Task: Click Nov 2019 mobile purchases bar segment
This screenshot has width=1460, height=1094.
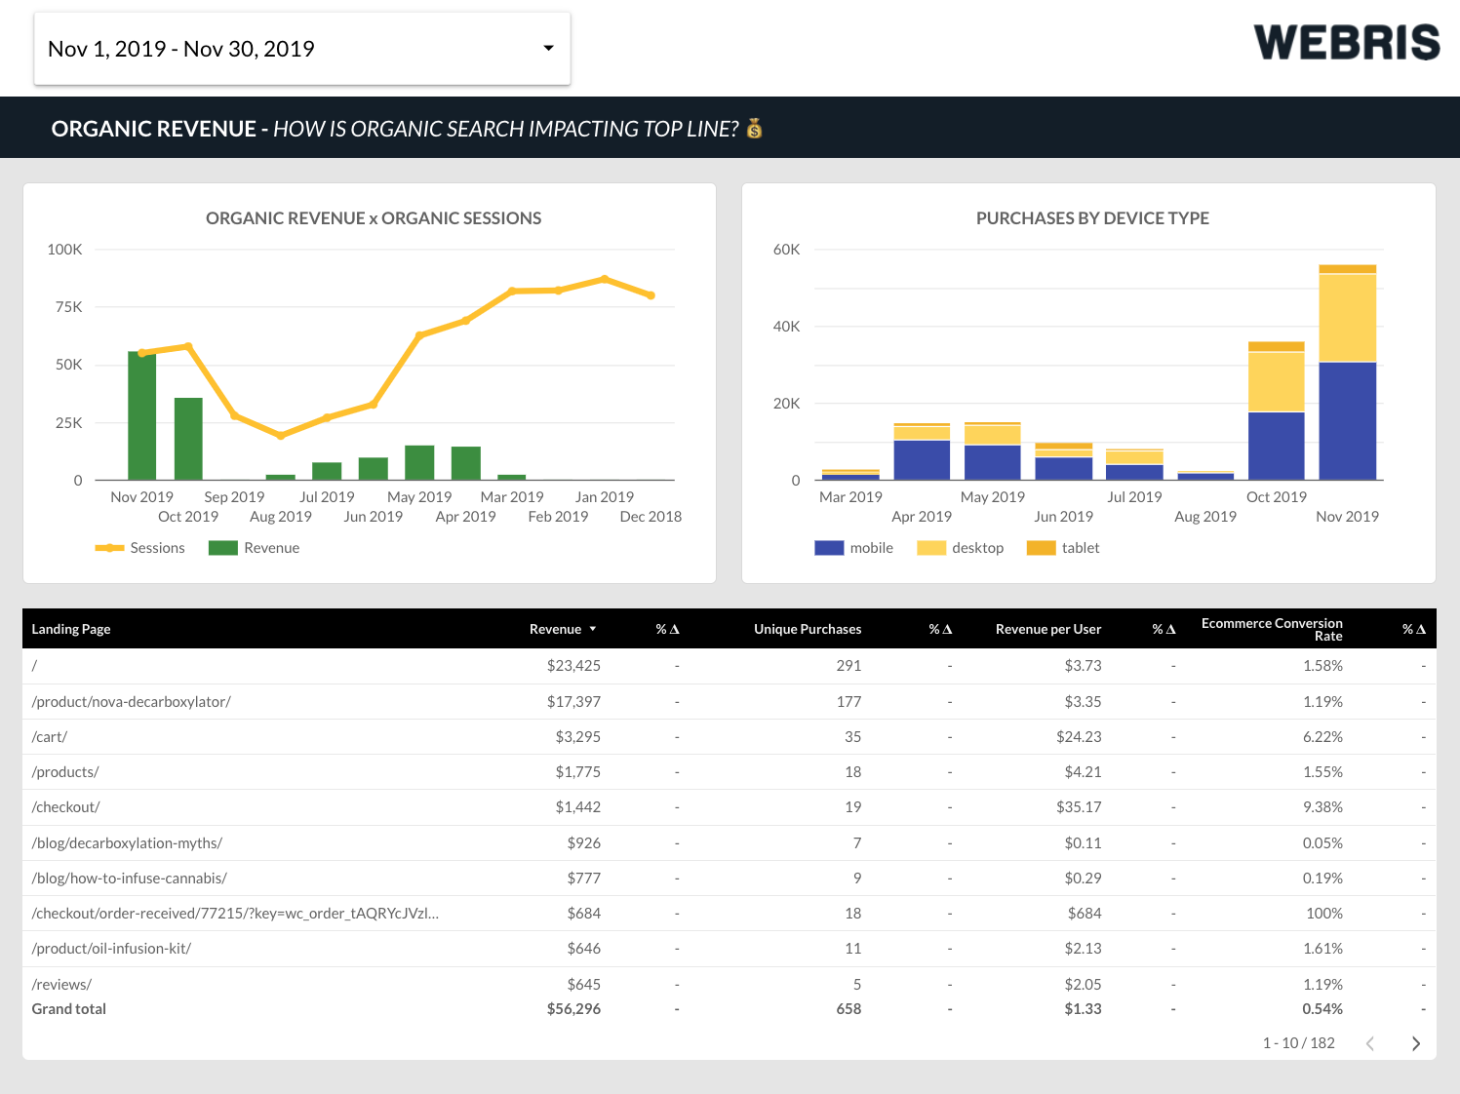Action: (1347, 421)
